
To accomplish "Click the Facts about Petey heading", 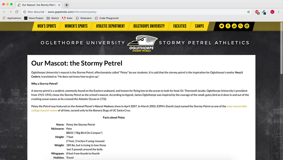I will click(114, 117).
